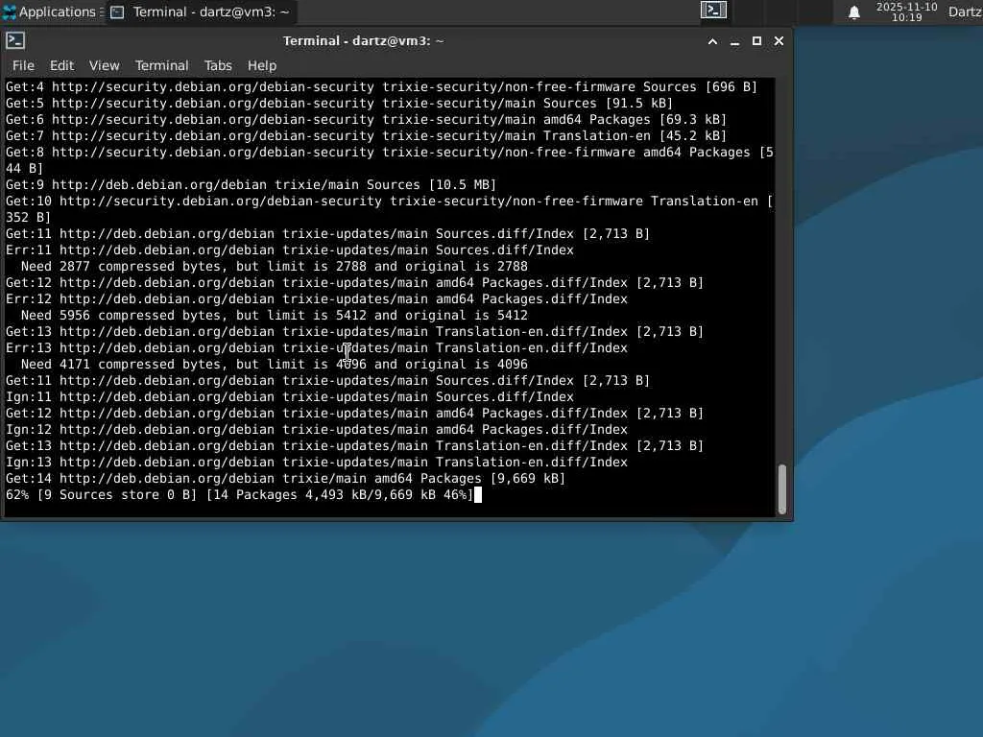Minimize the Terminal window
This screenshot has width=983, height=737.
734,41
